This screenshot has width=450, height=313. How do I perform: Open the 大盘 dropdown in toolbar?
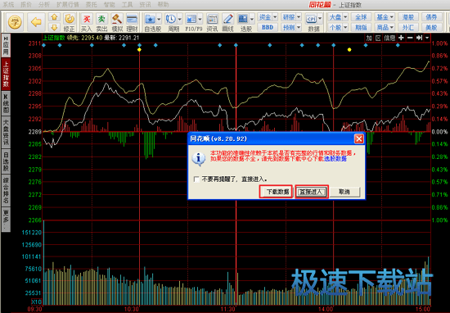(338, 17)
